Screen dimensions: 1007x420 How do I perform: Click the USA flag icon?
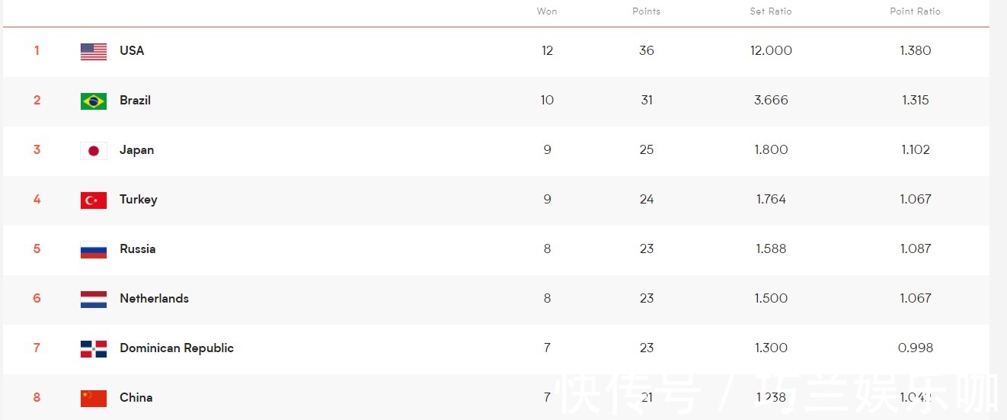(94, 51)
